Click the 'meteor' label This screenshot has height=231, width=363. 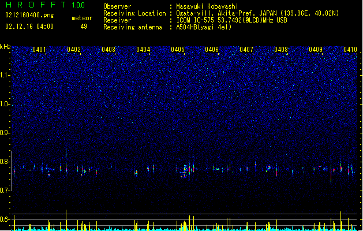pyautogui.click(x=82, y=18)
